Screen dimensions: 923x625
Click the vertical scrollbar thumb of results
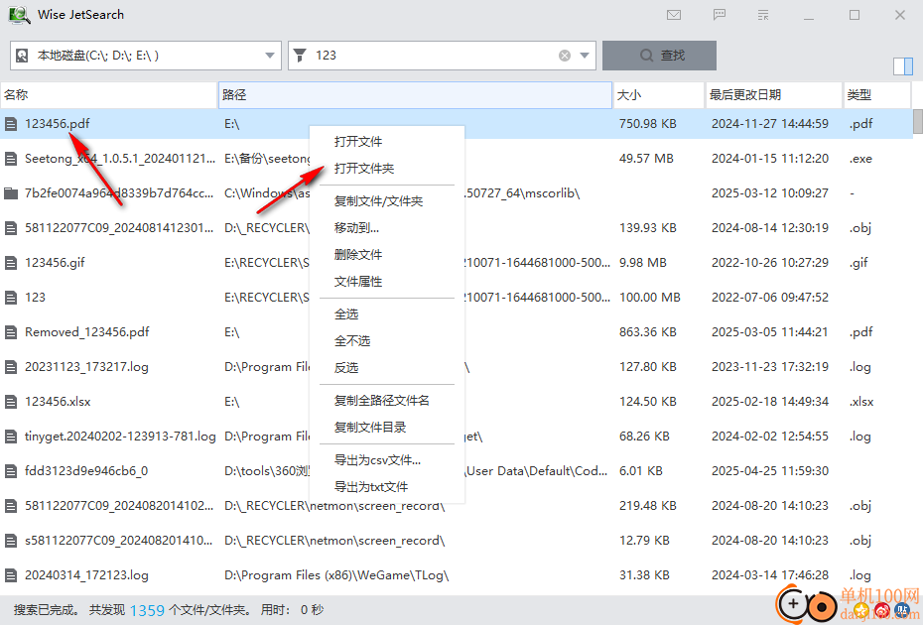click(x=918, y=121)
